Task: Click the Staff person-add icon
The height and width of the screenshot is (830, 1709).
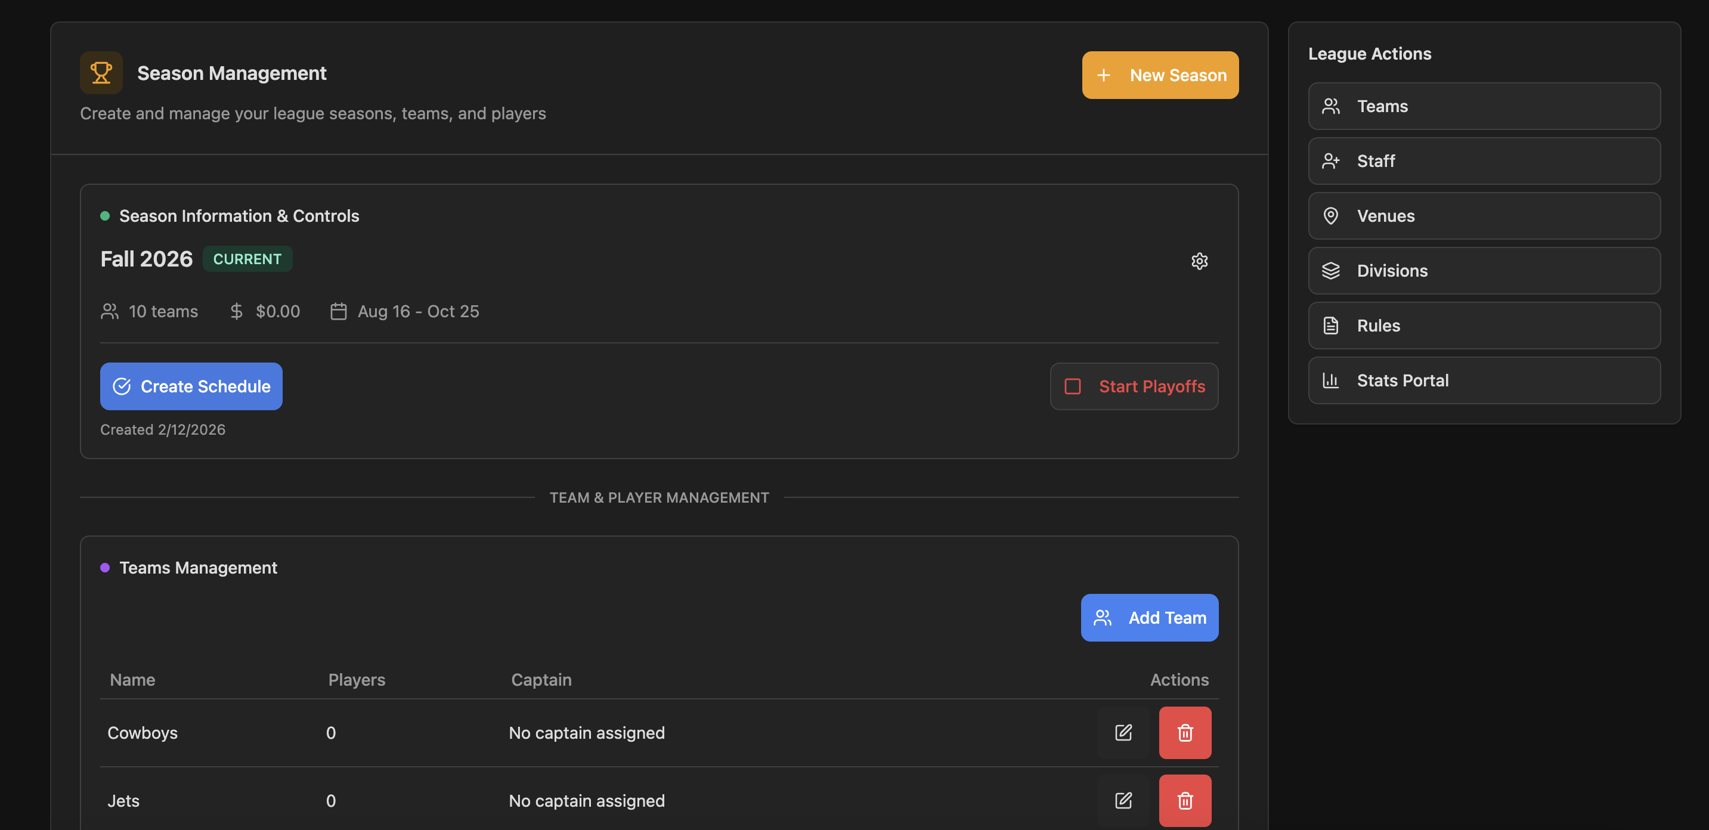Action: click(x=1331, y=160)
